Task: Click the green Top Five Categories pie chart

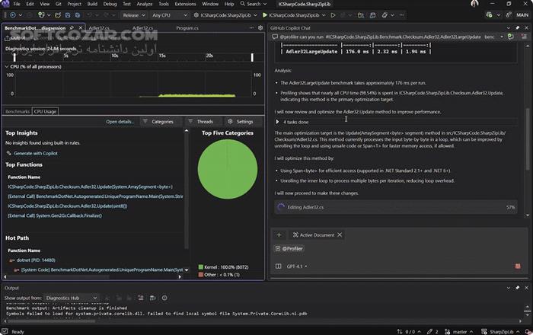Action: coord(227,171)
